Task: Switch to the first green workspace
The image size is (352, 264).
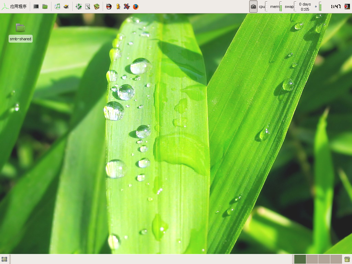Action: (300, 259)
